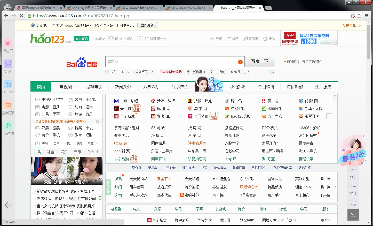Open the Chrome hamburger menu

click(366, 16)
